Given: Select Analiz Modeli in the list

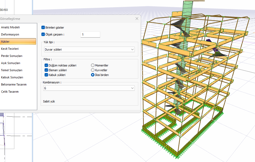Looking at the screenshot, I should pos(10,27).
